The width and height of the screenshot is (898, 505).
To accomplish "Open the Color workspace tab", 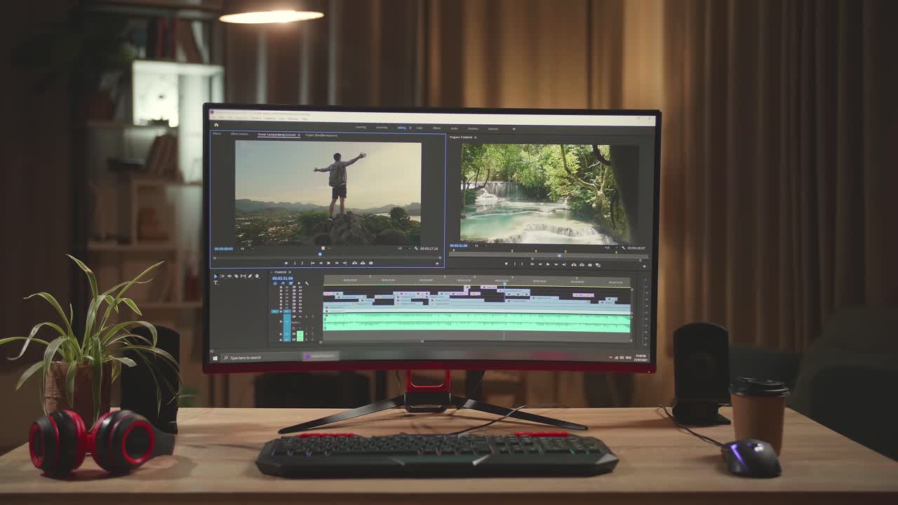I will point(418,128).
